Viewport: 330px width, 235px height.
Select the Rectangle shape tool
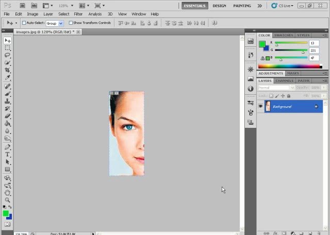point(7,170)
